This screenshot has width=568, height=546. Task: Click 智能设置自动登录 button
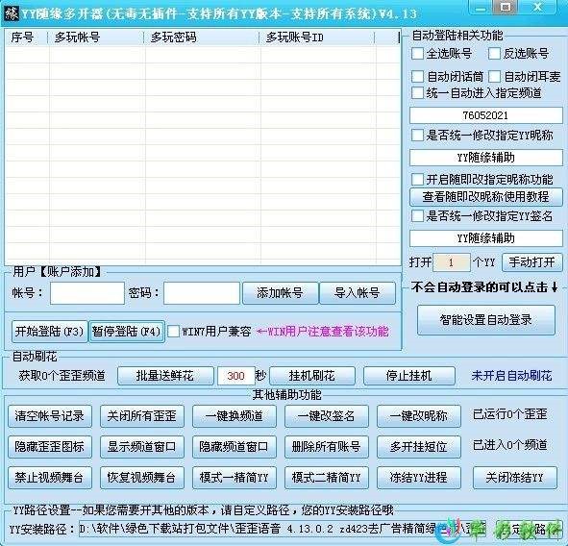[485, 320]
